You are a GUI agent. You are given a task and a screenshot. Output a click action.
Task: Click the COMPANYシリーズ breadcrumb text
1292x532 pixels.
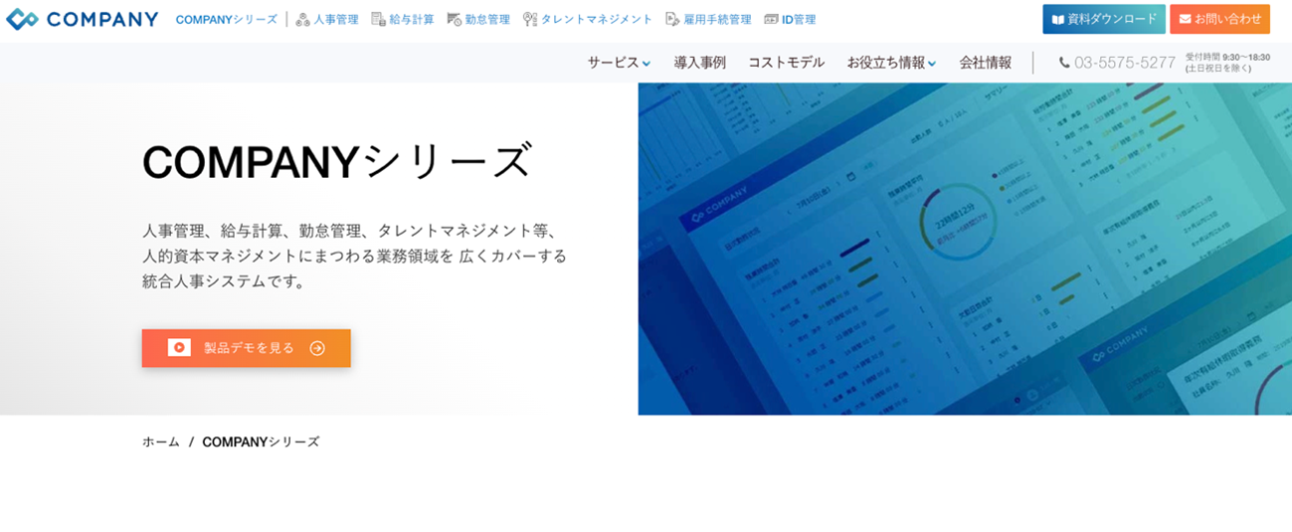point(261,442)
